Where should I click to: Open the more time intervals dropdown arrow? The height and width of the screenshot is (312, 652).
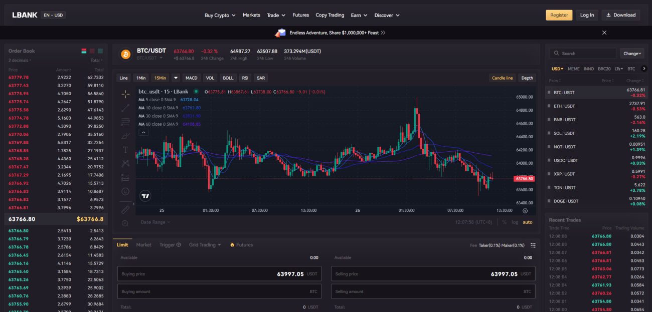point(176,78)
